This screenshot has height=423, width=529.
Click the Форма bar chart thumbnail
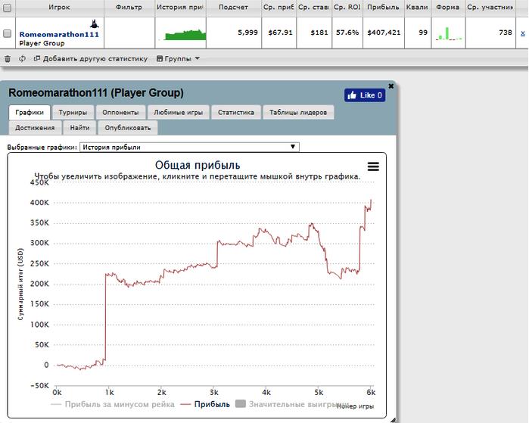click(448, 33)
